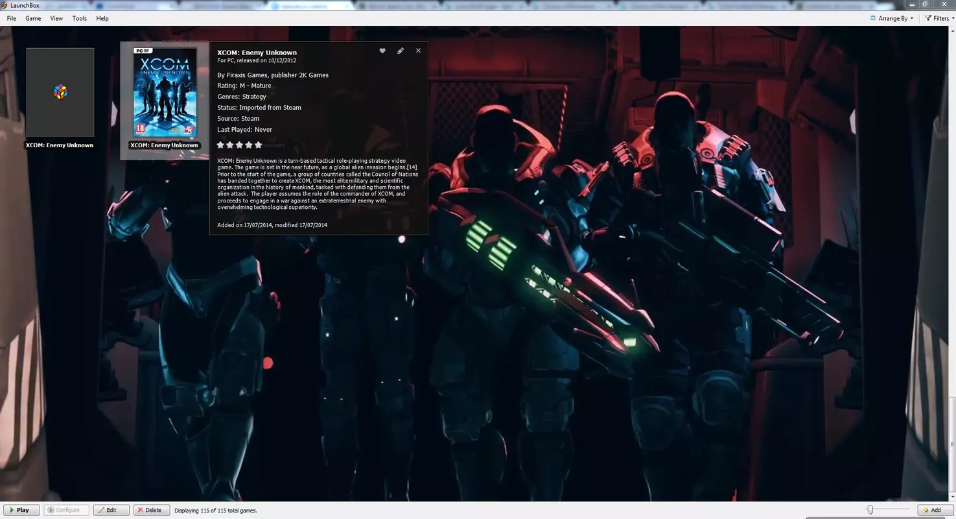Expand the Filters dropdown arrow

click(x=952, y=19)
